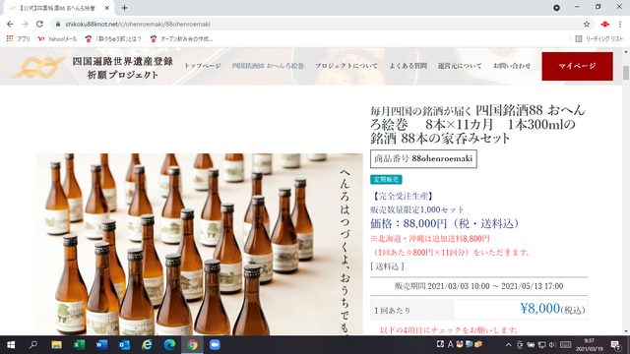Open the プロジェクトについて navigation item
The width and height of the screenshot is (630, 354).
(x=346, y=66)
